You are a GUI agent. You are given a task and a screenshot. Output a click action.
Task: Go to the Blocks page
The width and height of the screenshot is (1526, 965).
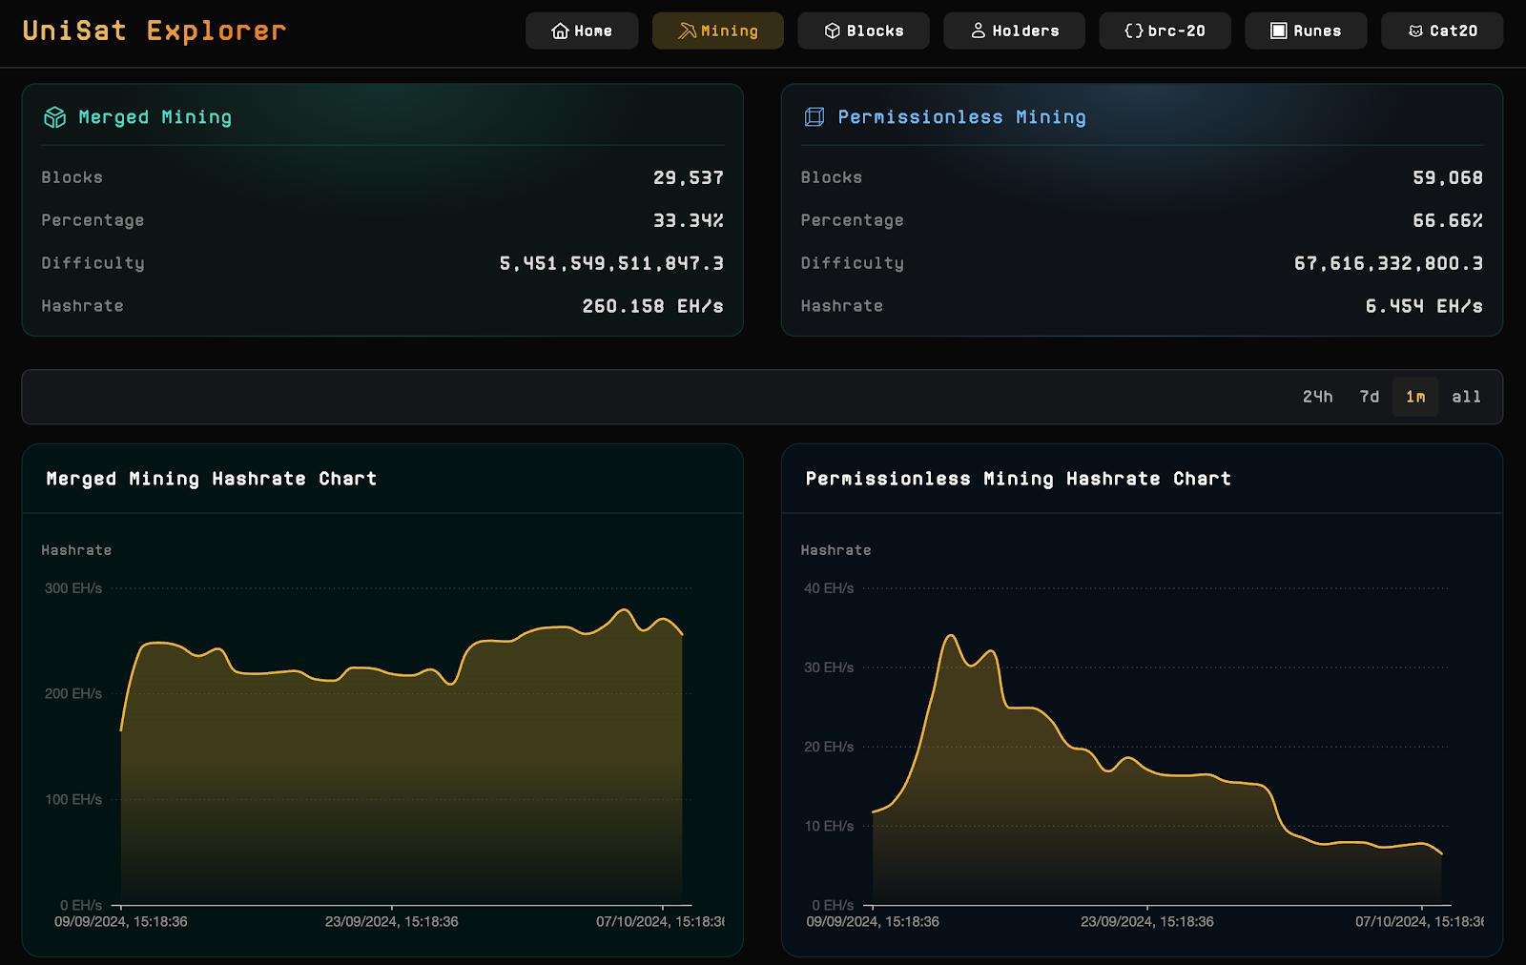(863, 31)
